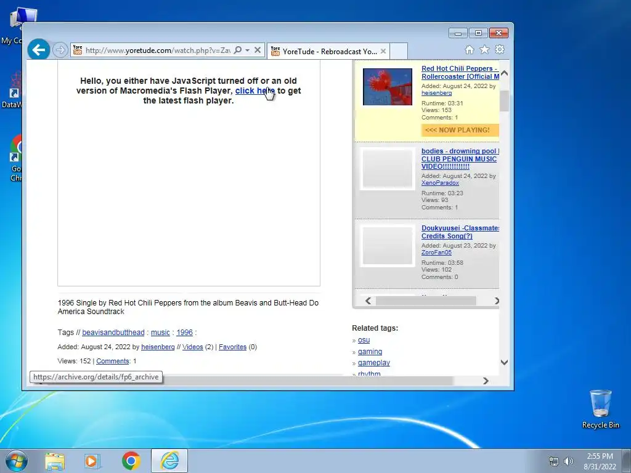Click the Doukyuusei video blank thumbnail
Image resolution: width=631 pixels, height=473 pixels.
pyautogui.click(x=387, y=246)
